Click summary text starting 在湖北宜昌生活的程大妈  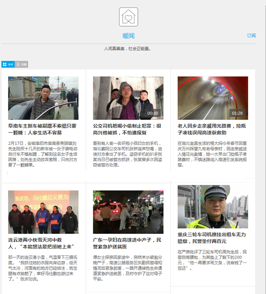(212, 154)
